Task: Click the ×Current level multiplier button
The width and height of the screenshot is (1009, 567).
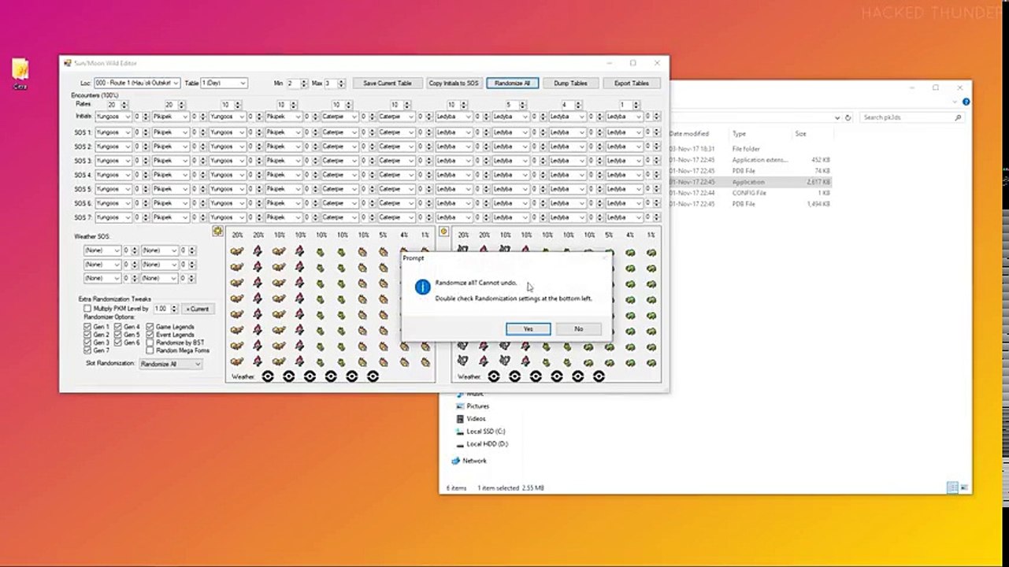Action: (x=198, y=309)
